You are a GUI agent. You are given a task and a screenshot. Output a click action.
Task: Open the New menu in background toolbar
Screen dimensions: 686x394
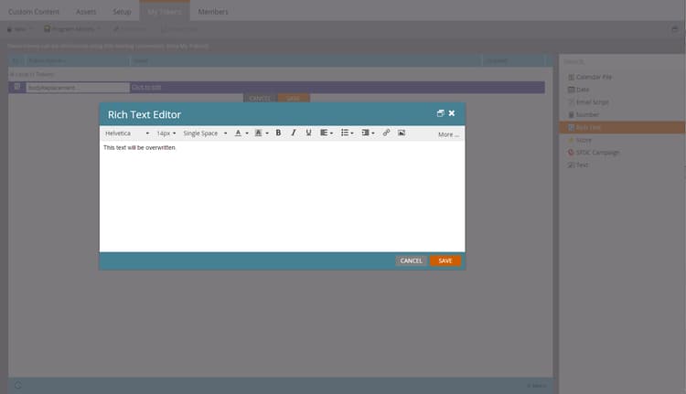[x=20, y=29]
